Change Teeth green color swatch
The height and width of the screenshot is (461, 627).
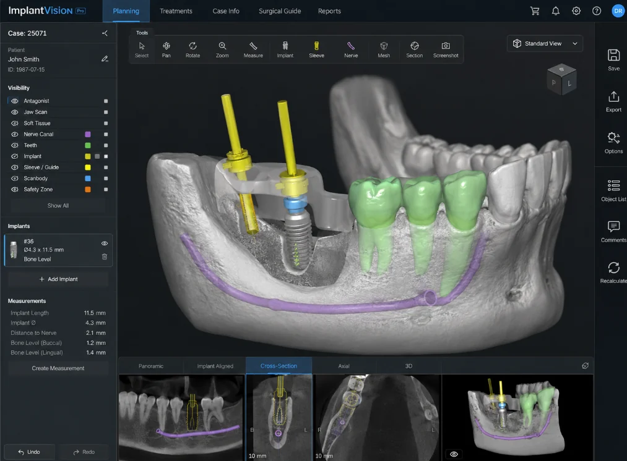88,145
